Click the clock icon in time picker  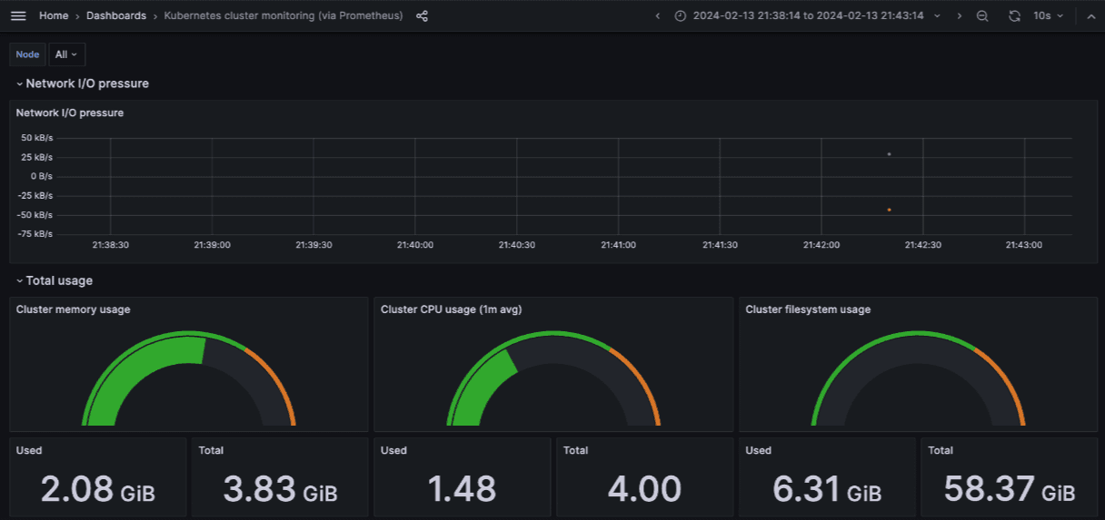coord(681,16)
